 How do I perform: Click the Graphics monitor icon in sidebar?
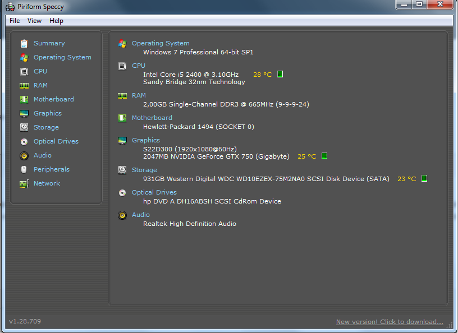pyautogui.click(x=24, y=114)
